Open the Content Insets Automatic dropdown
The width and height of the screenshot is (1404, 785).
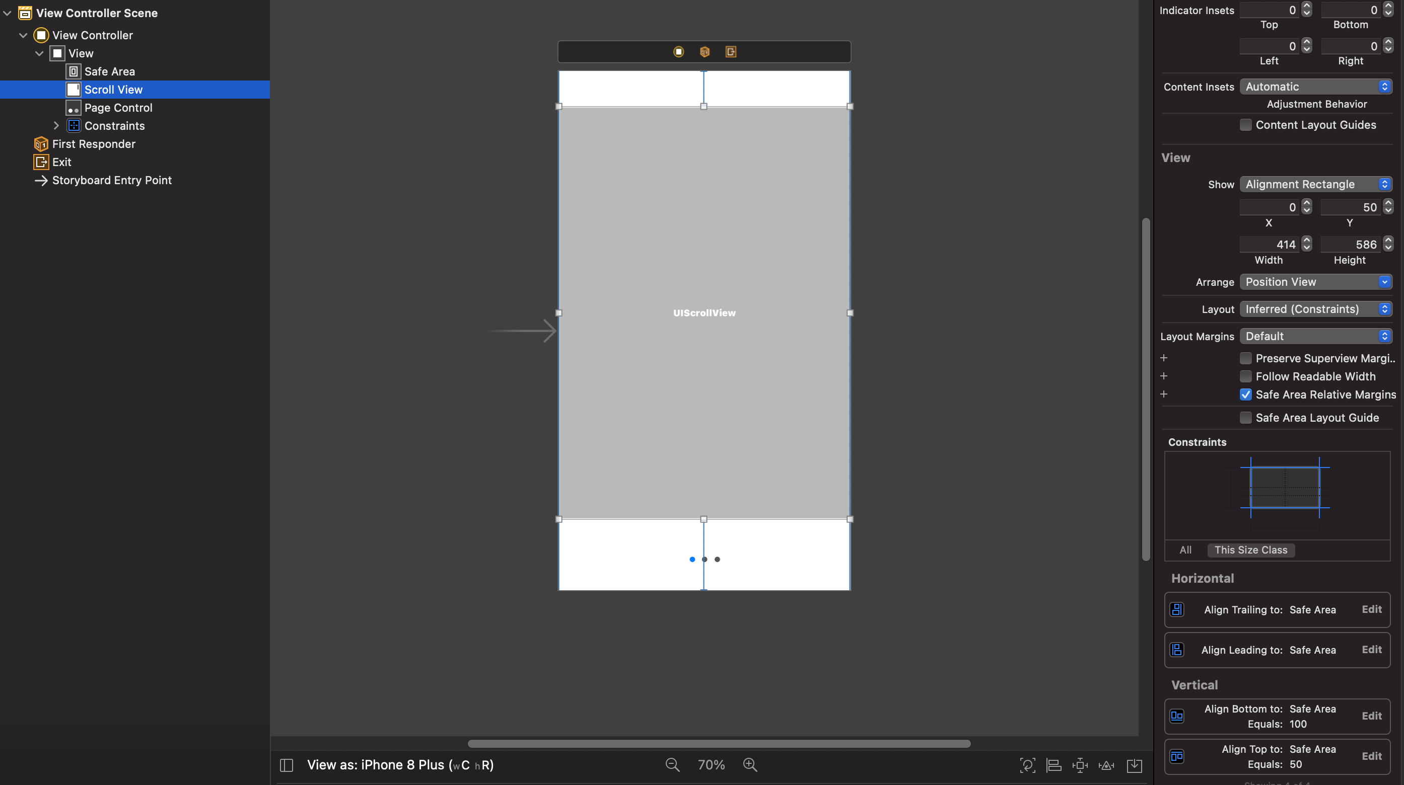[x=1316, y=87]
